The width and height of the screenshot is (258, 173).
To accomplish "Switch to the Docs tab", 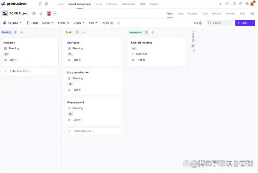I will tap(180, 14).
